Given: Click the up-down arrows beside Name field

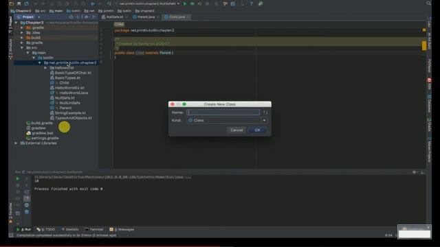Looking at the screenshot, I should (265, 113).
